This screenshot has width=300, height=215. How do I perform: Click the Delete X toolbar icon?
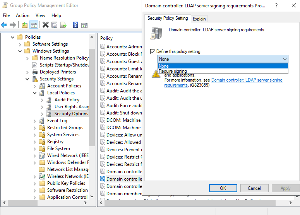pyautogui.click(x=46, y=25)
